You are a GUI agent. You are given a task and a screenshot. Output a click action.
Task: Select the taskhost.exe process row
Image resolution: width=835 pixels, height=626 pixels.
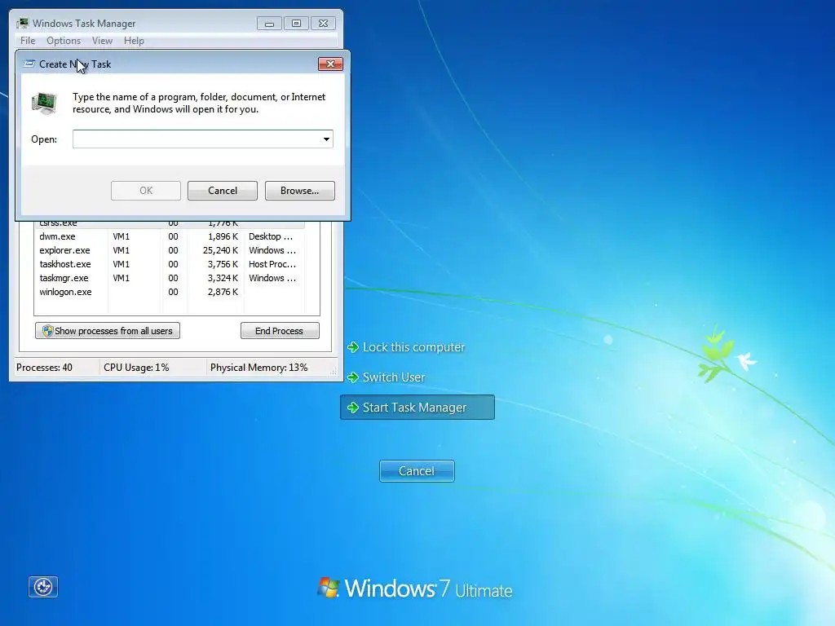coord(170,264)
